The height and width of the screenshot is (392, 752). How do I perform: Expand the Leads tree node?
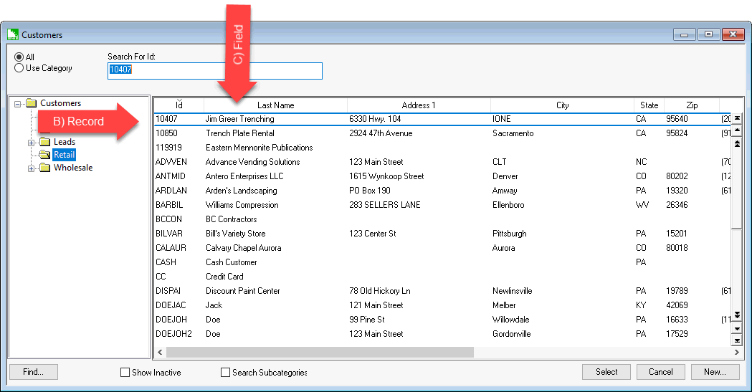pos(31,142)
